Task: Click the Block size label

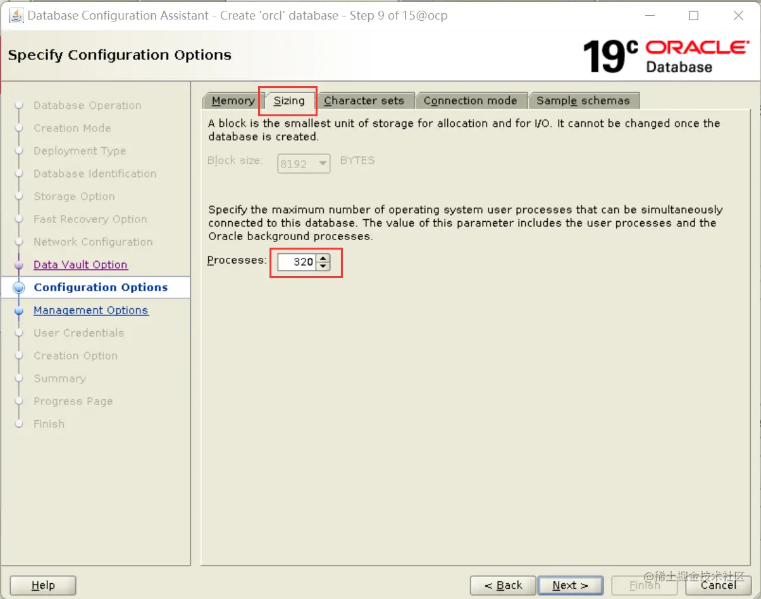Action: click(235, 160)
